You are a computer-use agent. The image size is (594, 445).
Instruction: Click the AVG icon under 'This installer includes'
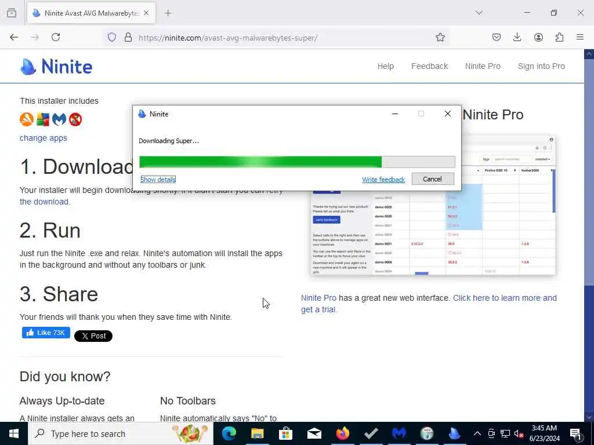pyautogui.click(x=43, y=119)
